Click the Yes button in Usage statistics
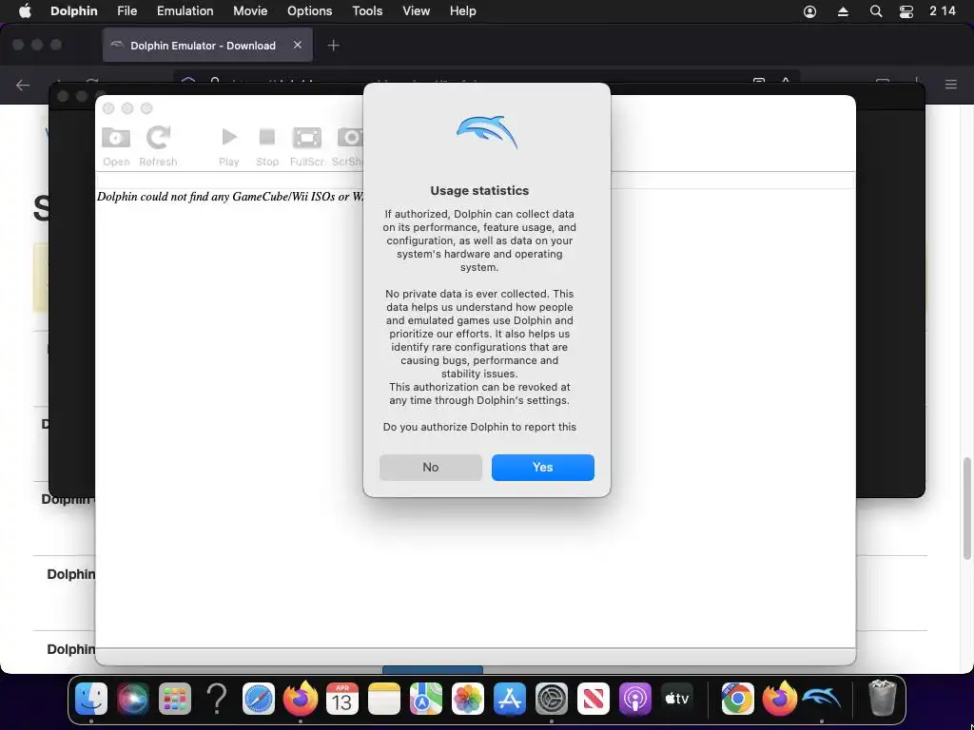974x730 pixels. tap(542, 468)
